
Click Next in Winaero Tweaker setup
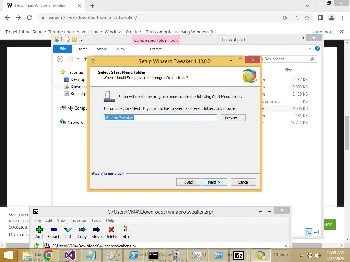click(214, 182)
